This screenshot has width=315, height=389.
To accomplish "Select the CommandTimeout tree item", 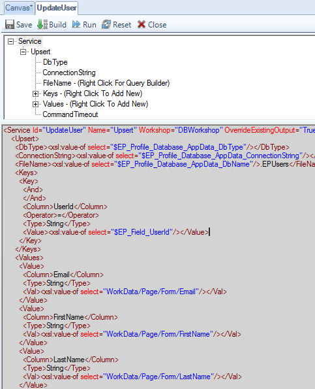I will (x=70, y=114).
